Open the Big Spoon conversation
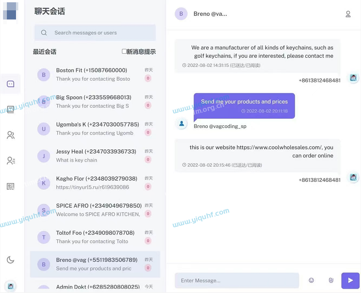The height and width of the screenshot is (293, 361). [95, 102]
